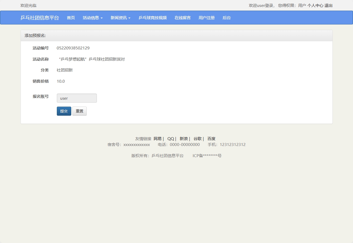Visit the 百度 friendly link
Viewport: 353px width, 243px height.
click(x=211, y=139)
